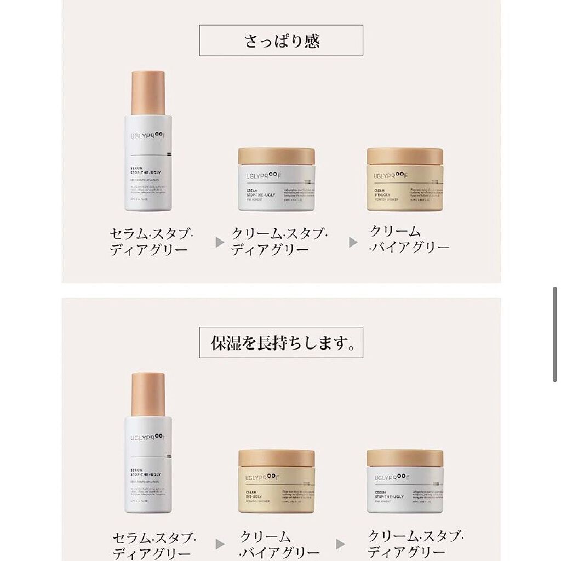Click the 保湿を長持ちします。 heading box

click(281, 342)
